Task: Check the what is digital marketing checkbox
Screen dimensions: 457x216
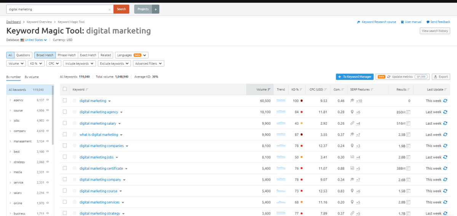Action: 65,135
